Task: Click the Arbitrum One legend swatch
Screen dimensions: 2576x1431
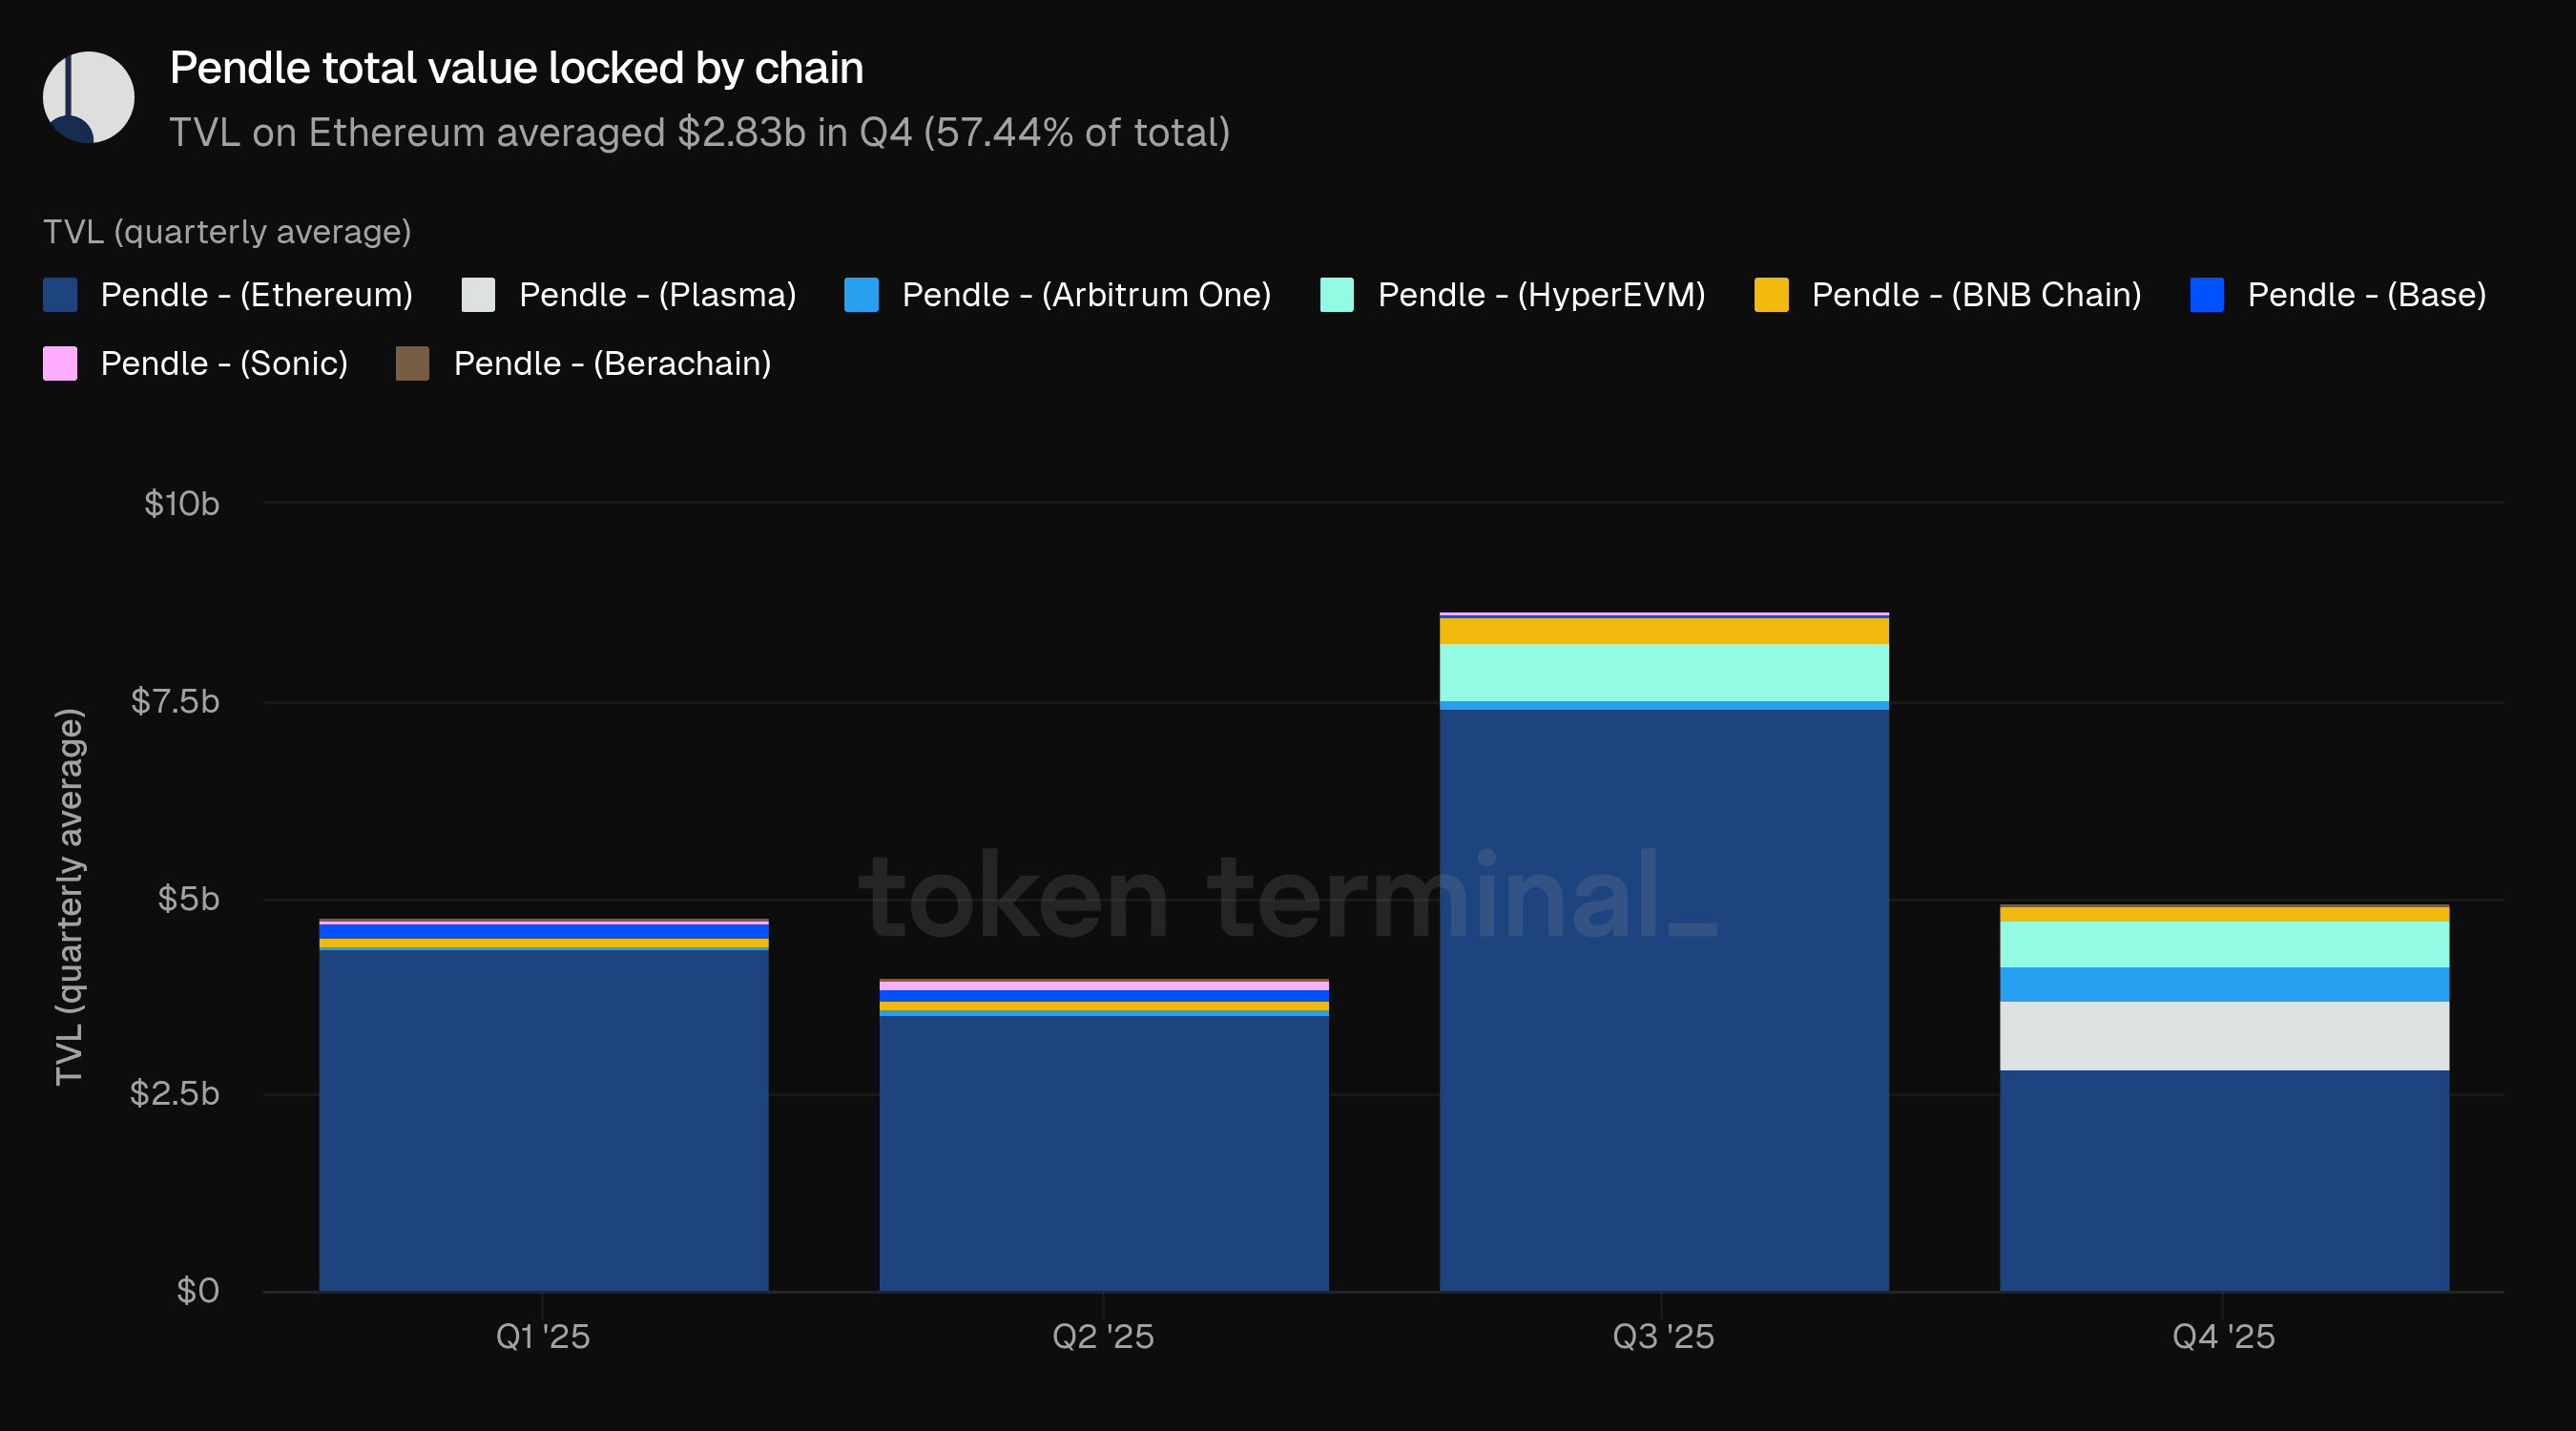Action: pos(861,295)
